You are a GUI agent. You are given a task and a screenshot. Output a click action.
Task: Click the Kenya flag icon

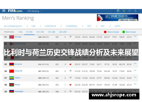pos(12,85)
